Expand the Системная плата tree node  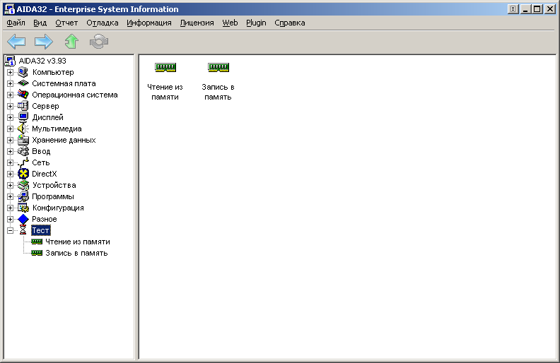[x=10, y=84]
